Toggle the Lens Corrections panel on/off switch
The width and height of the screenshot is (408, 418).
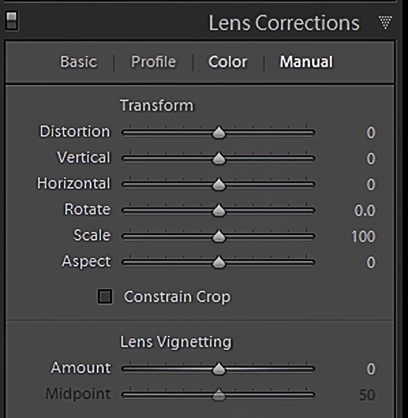click(x=12, y=21)
